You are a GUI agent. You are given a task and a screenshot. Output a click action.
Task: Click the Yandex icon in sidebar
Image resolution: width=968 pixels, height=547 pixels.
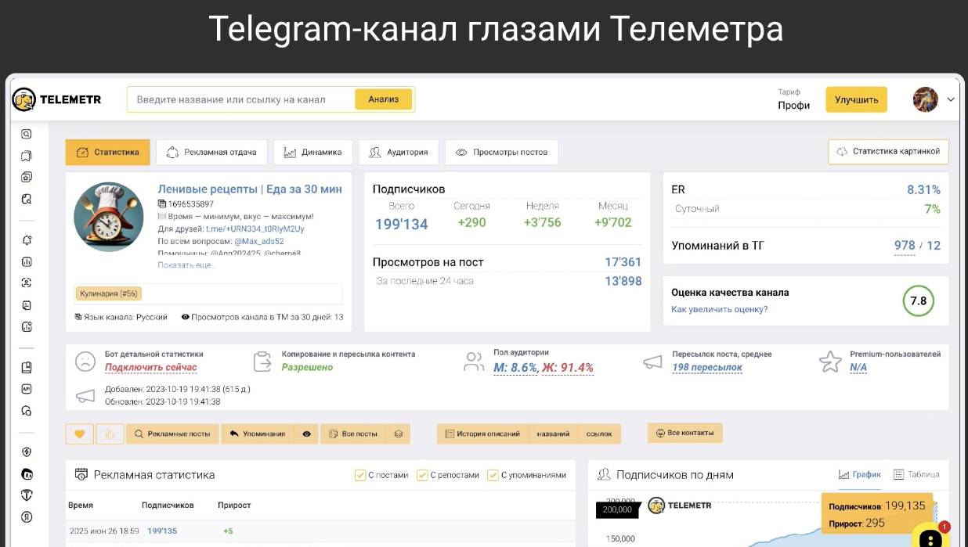(x=27, y=517)
